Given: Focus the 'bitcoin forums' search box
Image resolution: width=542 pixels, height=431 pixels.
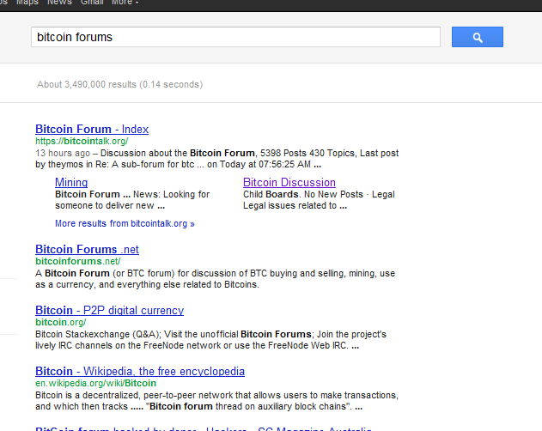Looking at the screenshot, I should 235,37.
